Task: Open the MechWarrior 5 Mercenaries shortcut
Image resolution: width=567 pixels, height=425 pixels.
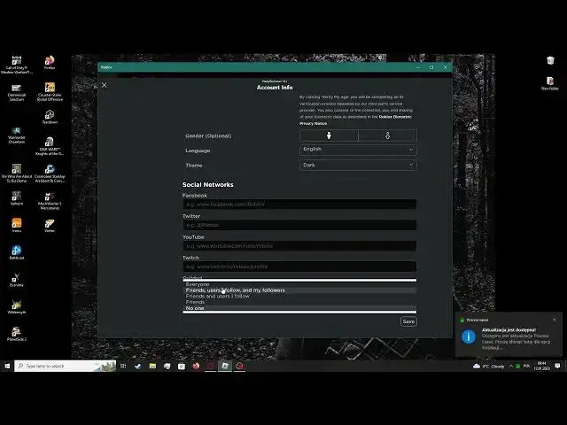Action: 50,201
